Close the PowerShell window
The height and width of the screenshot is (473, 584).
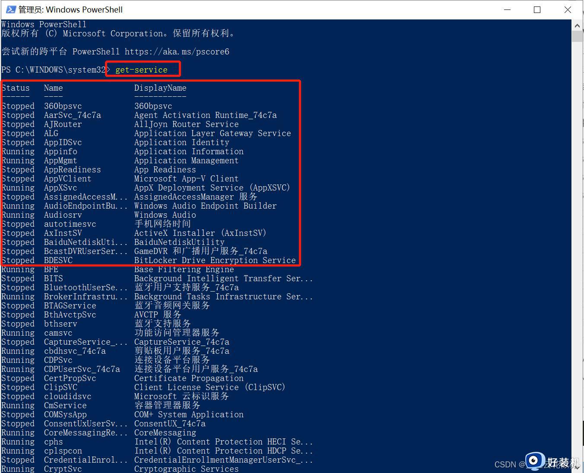click(568, 10)
